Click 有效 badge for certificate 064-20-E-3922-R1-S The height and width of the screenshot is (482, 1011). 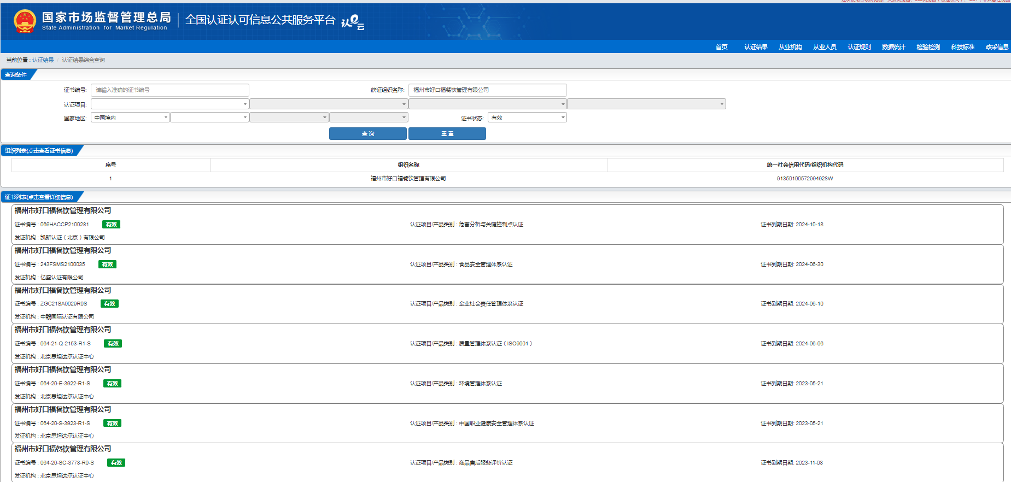click(x=112, y=384)
